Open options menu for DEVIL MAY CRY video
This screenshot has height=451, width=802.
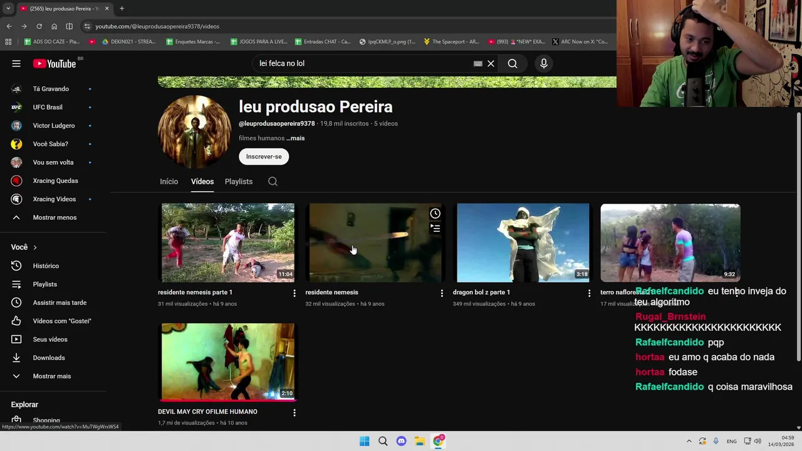(294, 413)
